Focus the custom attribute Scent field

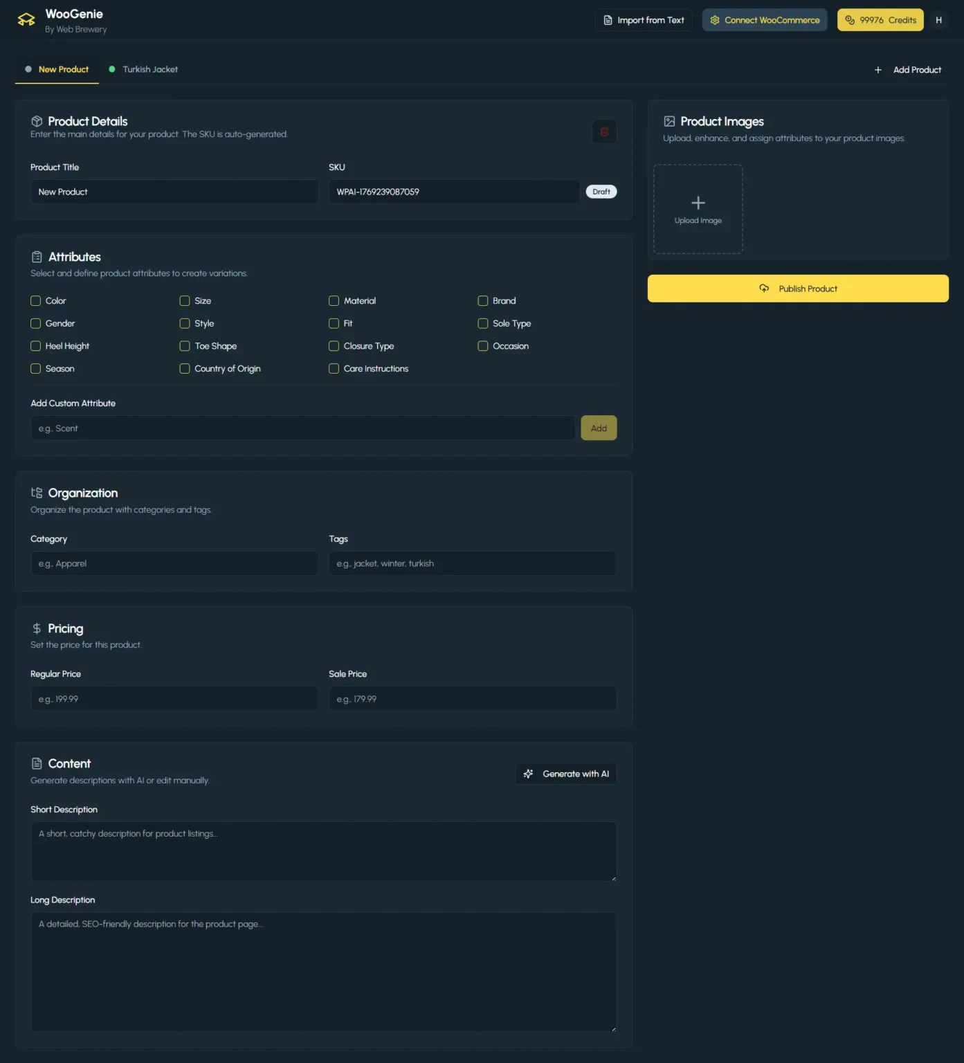click(x=302, y=428)
